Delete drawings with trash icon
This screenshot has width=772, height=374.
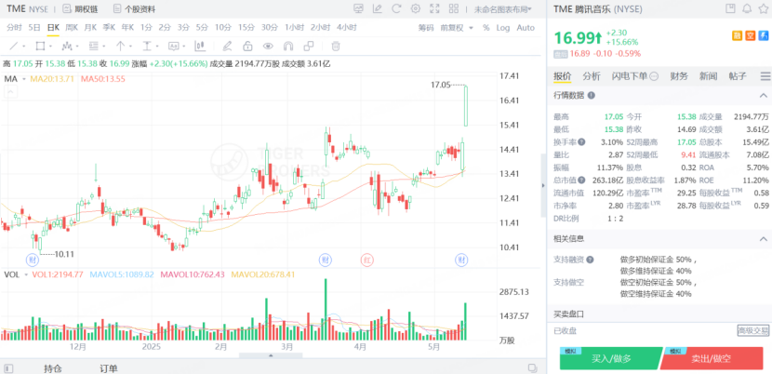coord(335,47)
